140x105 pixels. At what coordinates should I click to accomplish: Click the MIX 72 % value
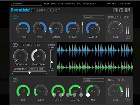pos(111,4)
